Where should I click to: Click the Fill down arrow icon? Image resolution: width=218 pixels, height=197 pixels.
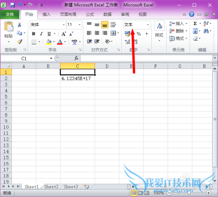pos(195,31)
